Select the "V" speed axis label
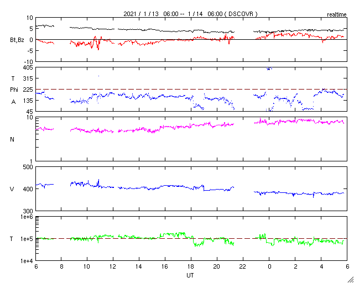The image size is (354, 283). (12, 189)
